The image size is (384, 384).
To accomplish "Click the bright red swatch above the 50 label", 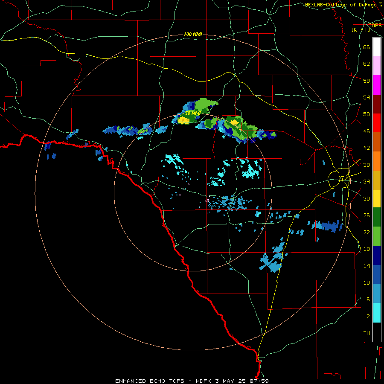I will click(x=377, y=123).
